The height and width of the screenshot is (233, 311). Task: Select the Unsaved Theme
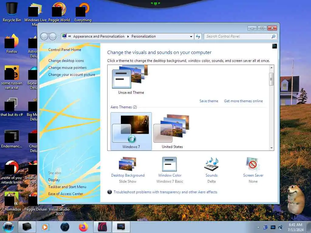pos(131,80)
